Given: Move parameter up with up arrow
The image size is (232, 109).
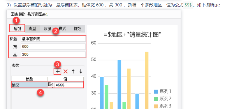Looking at the screenshot, I should (x=73, y=71).
